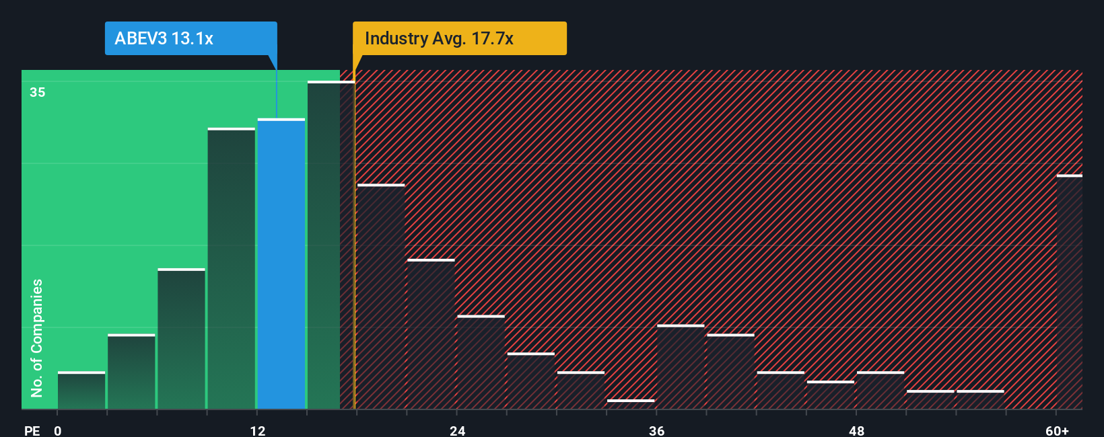This screenshot has height=437, width=1104.
Task: Click the 'PE' axis label
Action: click(x=32, y=431)
